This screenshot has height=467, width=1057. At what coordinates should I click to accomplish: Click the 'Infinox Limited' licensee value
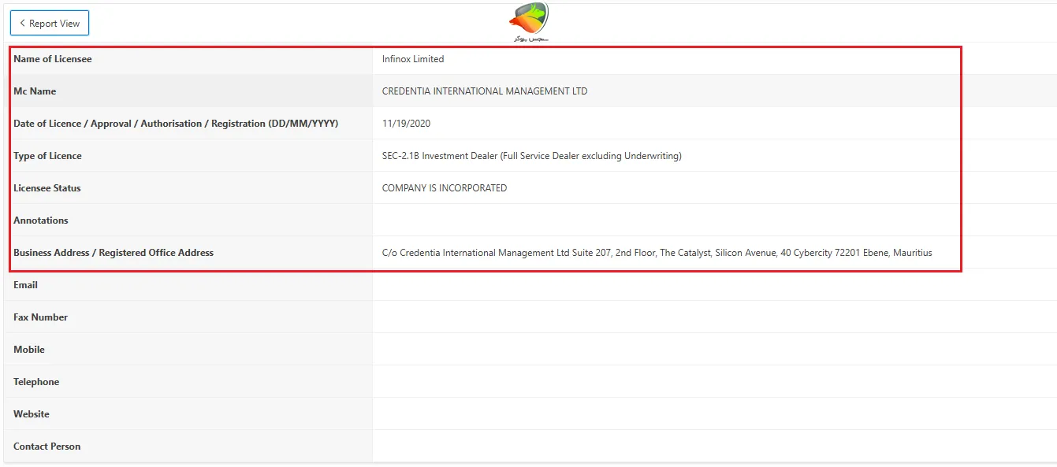[x=413, y=59]
